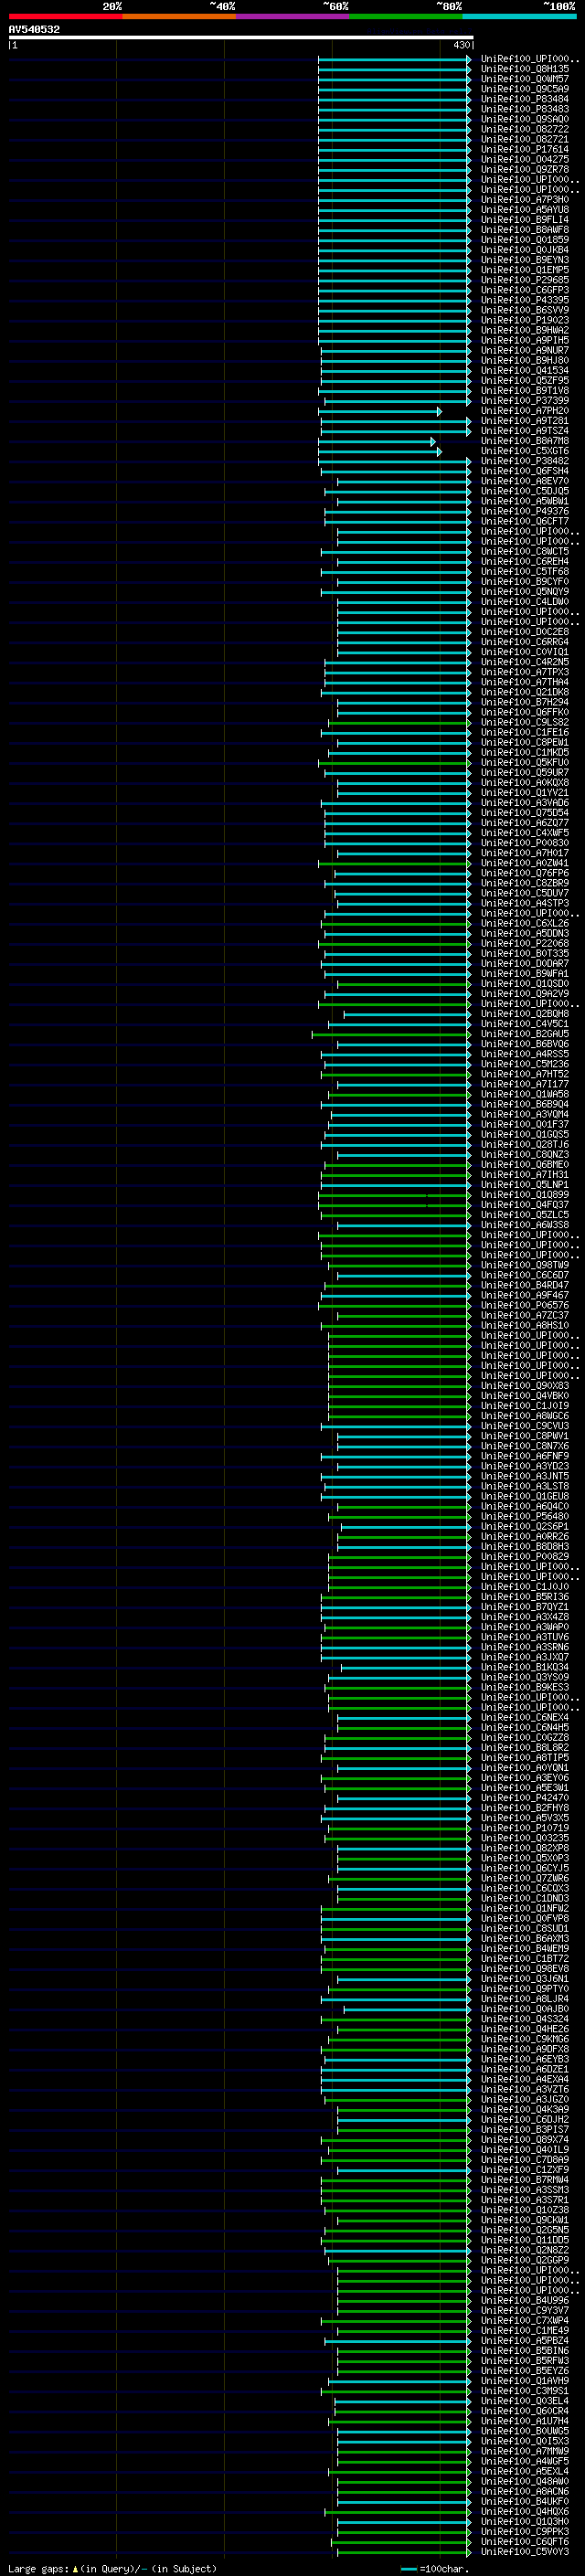The height and width of the screenshot is (2576, 585).
Task: Select the UniRef100_Q5NQY9 label
Action: [x=524, y=591]
